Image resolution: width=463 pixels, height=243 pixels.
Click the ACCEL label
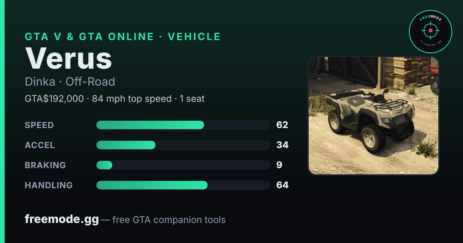point(40,145)
